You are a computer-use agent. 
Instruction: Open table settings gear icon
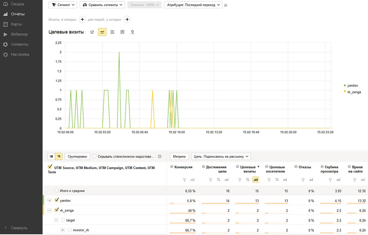pos(160,156)
